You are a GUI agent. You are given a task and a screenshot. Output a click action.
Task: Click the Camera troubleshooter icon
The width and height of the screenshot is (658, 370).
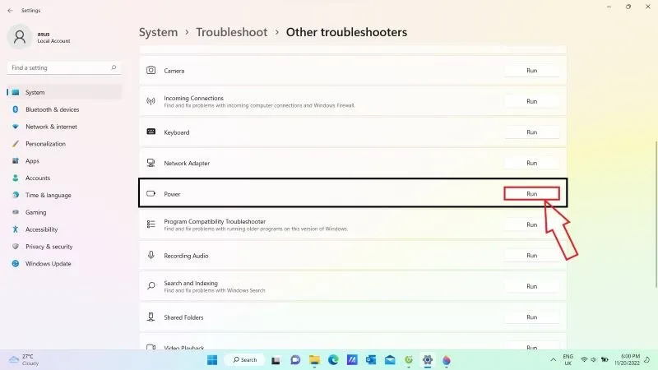(x=151, y=71)
